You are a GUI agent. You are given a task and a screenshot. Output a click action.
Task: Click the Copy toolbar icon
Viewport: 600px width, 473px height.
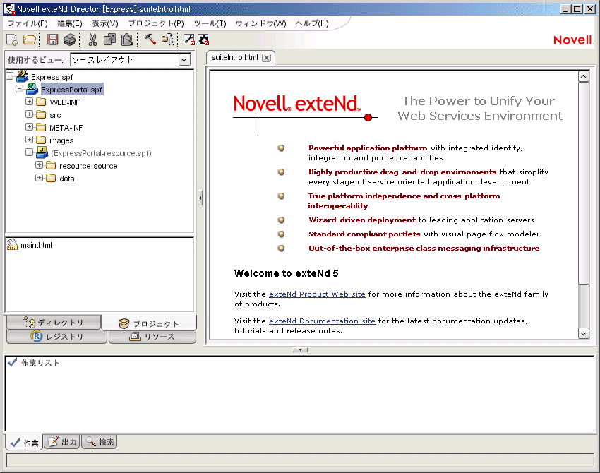point(110,40)
